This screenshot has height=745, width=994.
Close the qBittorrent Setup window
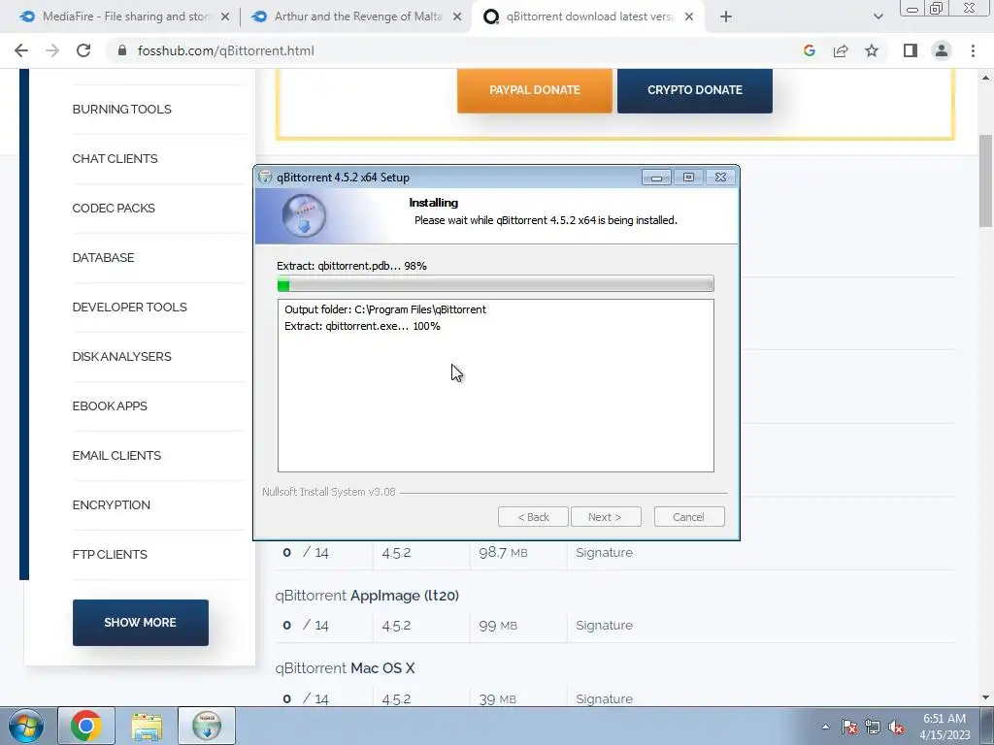coord(721,178)
